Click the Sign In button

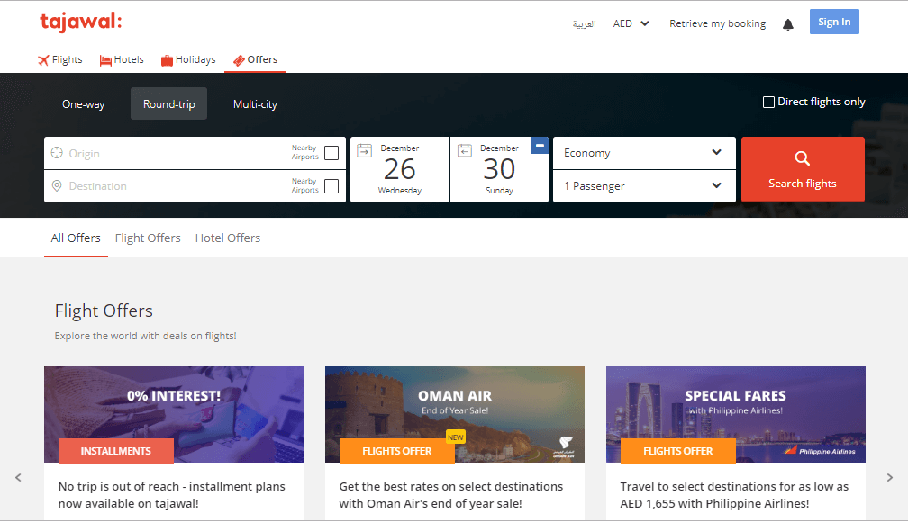(x=833, y=22)
